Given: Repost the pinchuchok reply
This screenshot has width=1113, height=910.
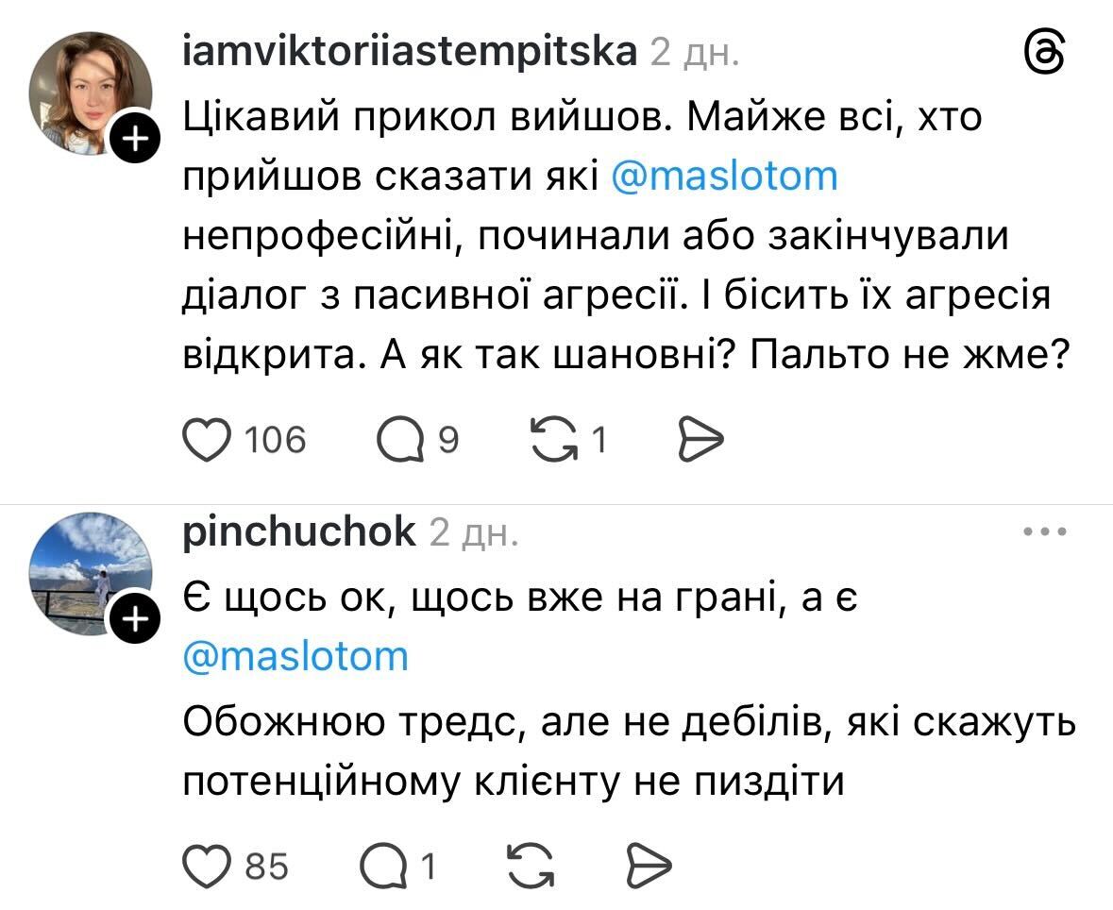Looking at the screenshot, I should coord(530,865).
